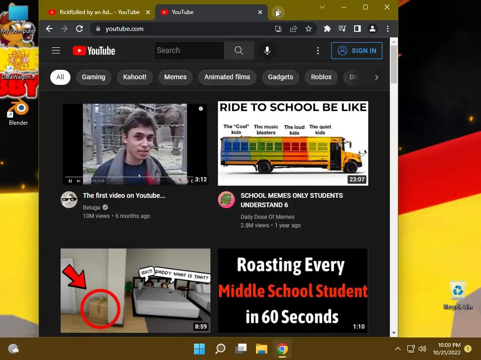Click the YouTube search input field
This screenshot has width=481, height=360.
[x=189, y=51]
